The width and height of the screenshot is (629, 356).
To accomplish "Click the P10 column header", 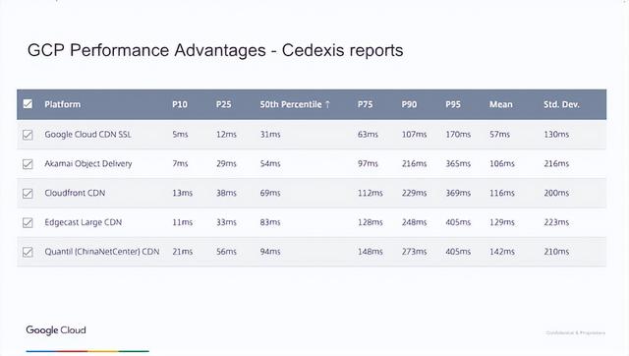I will coord(180,104).
